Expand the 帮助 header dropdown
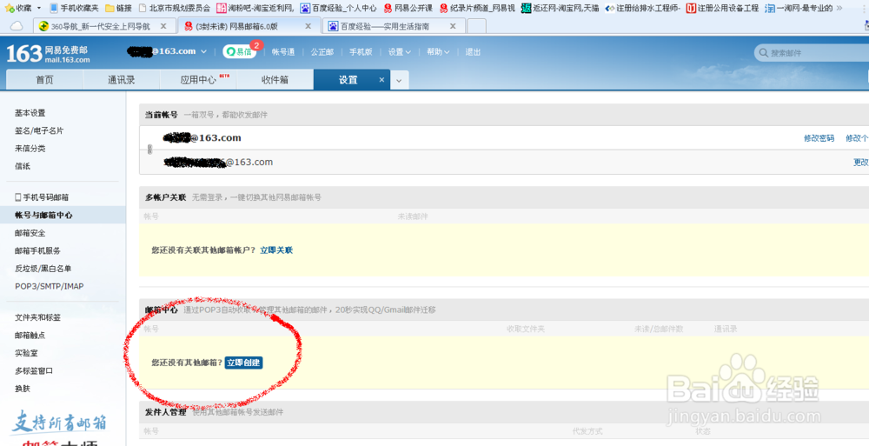Image resolution: width=869 pixels, height=446 pixels. (x=438, y=51)
